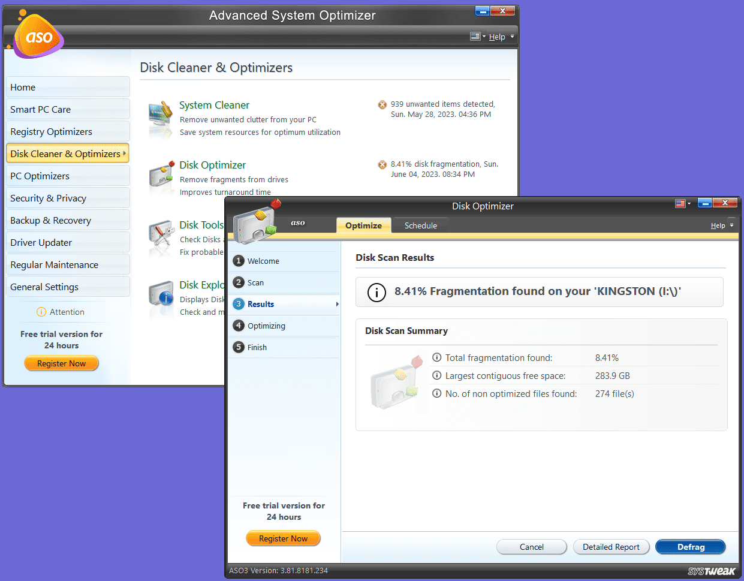This screenshot has height=581, width=744.
Task: Open Help menu in Disk Optimizer window
Action: click(x=722, y=225)
